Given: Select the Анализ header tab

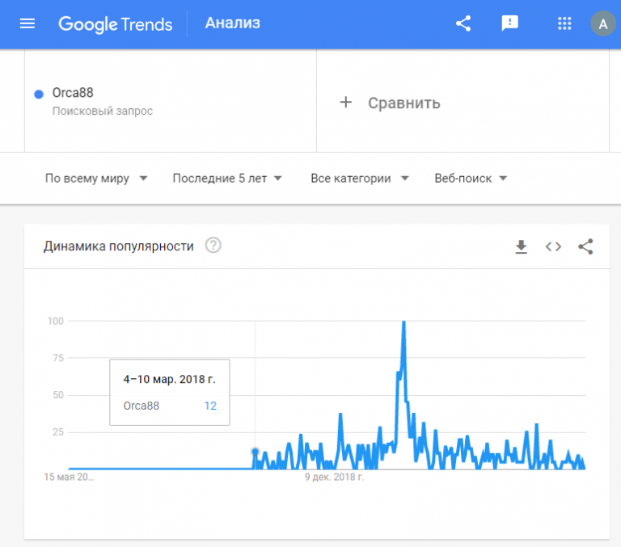Looking at the screenshot, I should tap(233, 23).
